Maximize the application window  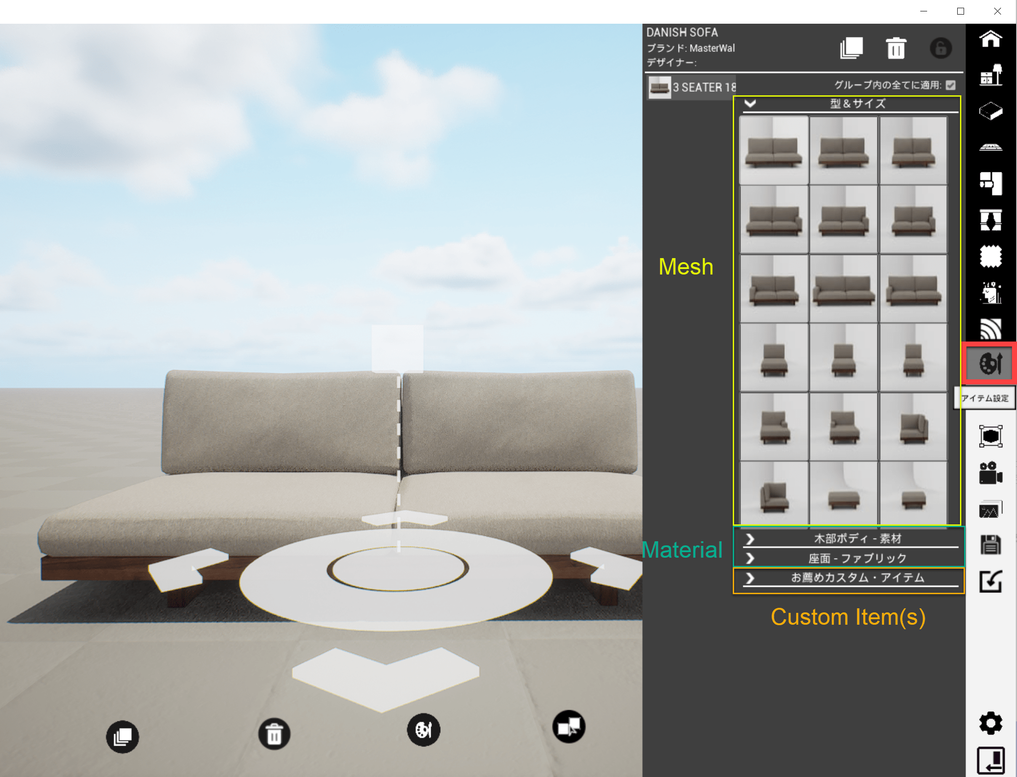point(960,11)
